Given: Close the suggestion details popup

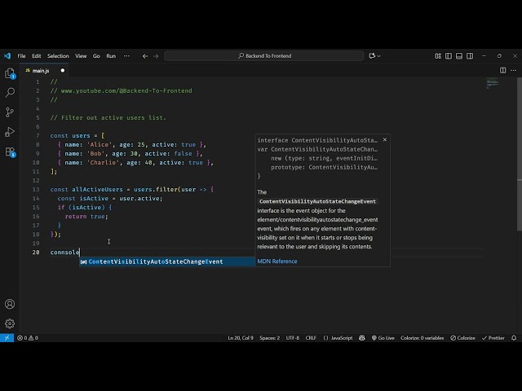Looking at the screenshot, I should coord(385,139).
